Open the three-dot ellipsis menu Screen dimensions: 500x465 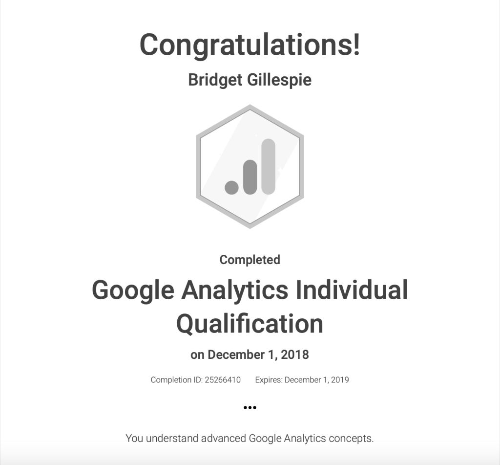coord(250,407)
